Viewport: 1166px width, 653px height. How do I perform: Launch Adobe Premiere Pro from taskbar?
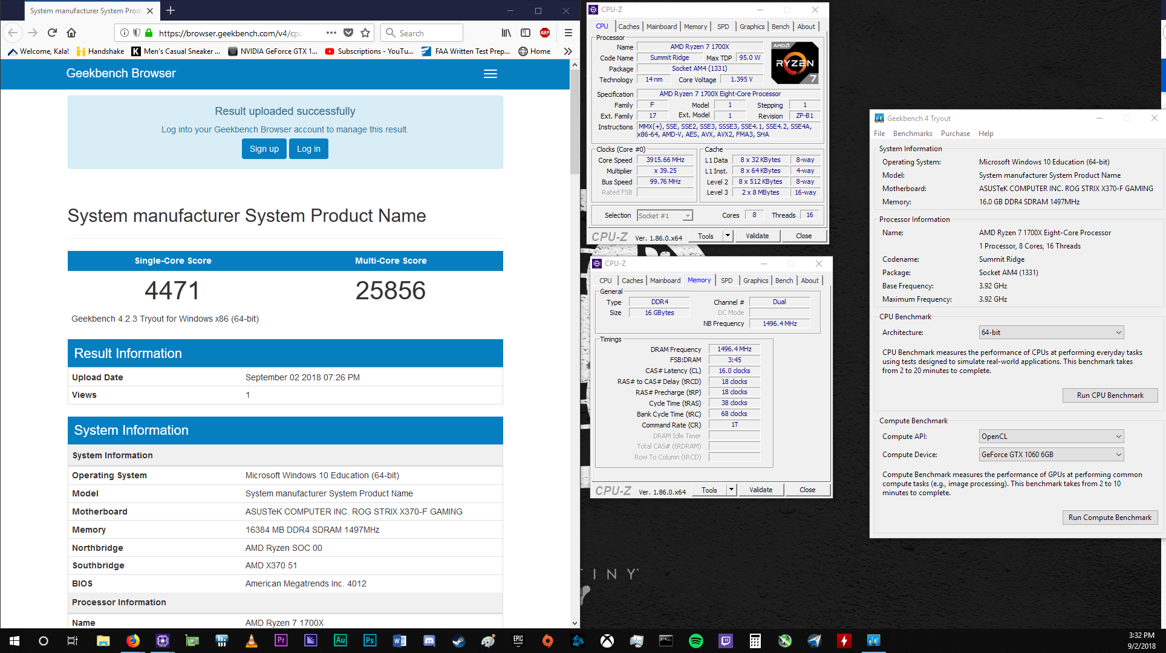[x=281, y=641]
